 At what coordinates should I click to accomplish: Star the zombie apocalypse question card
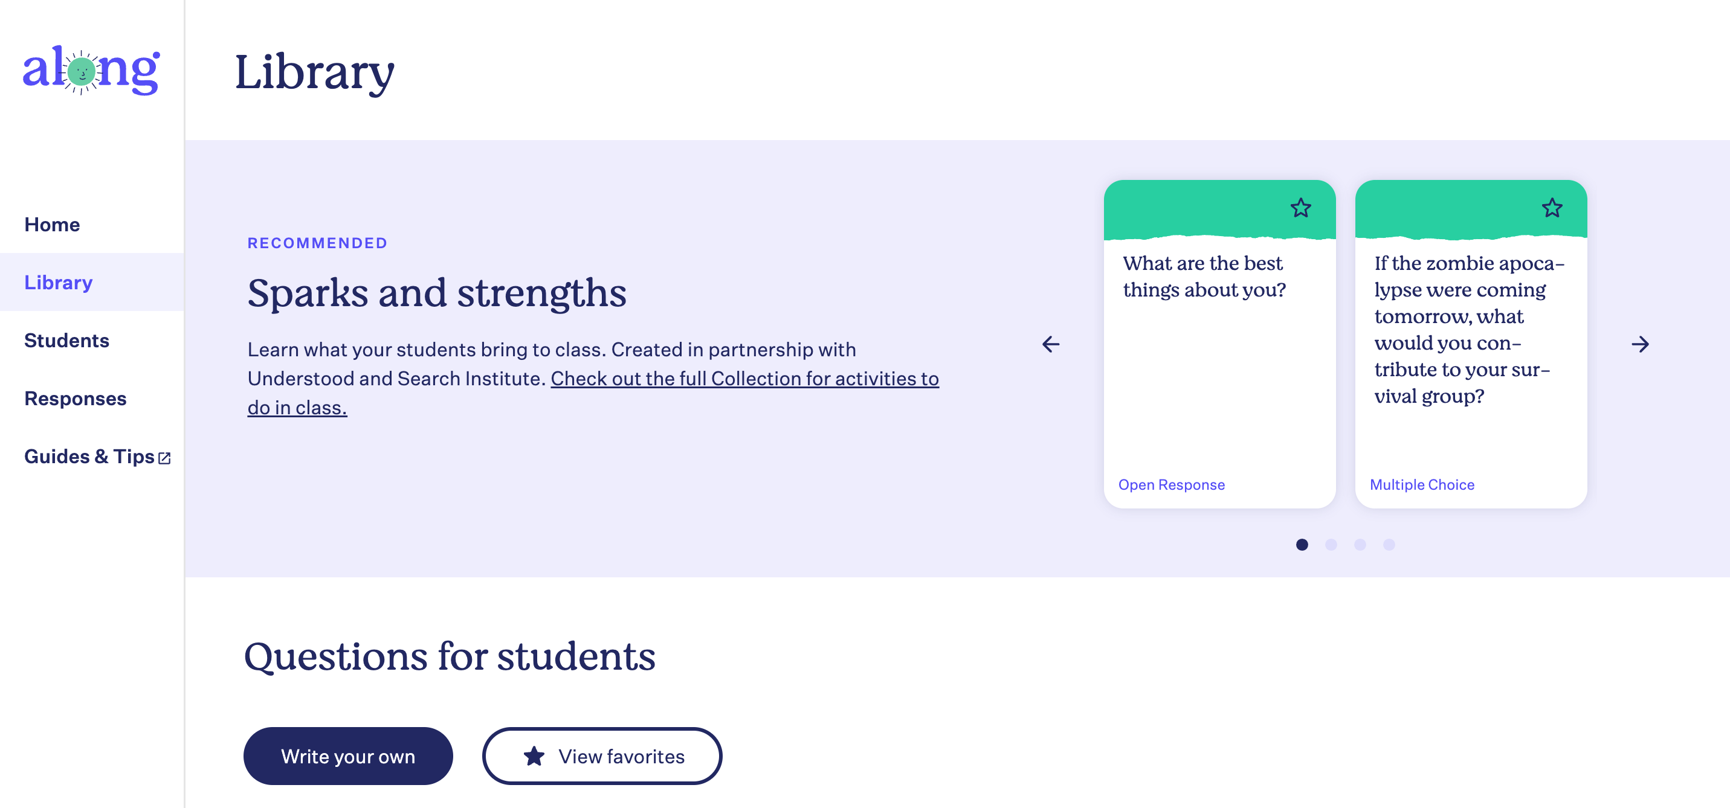tap(1552, 208)
